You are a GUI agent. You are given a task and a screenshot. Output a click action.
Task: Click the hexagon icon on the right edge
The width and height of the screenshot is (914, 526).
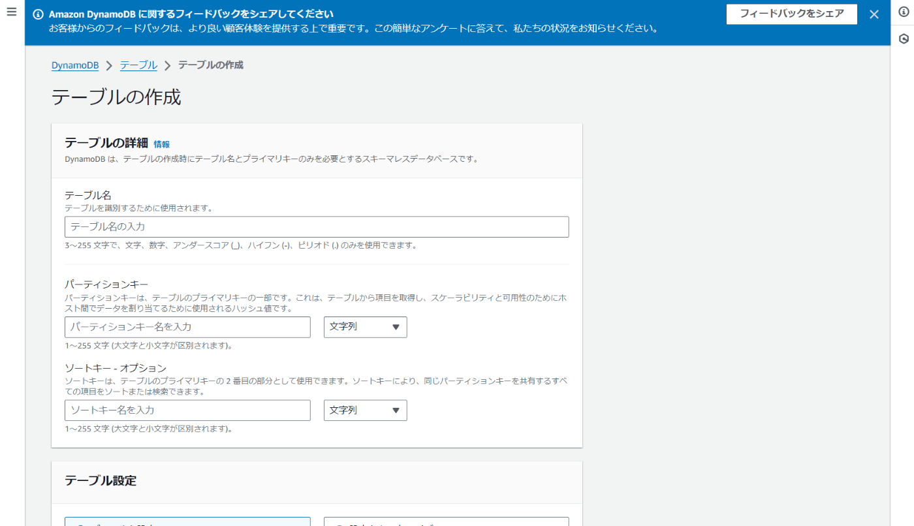[x=904, y=39]
